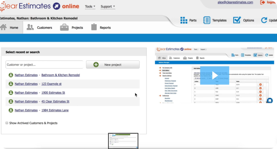Viewport: 277px width, 149px height.
Task: Open the Options section
Action: coord(244,20)
